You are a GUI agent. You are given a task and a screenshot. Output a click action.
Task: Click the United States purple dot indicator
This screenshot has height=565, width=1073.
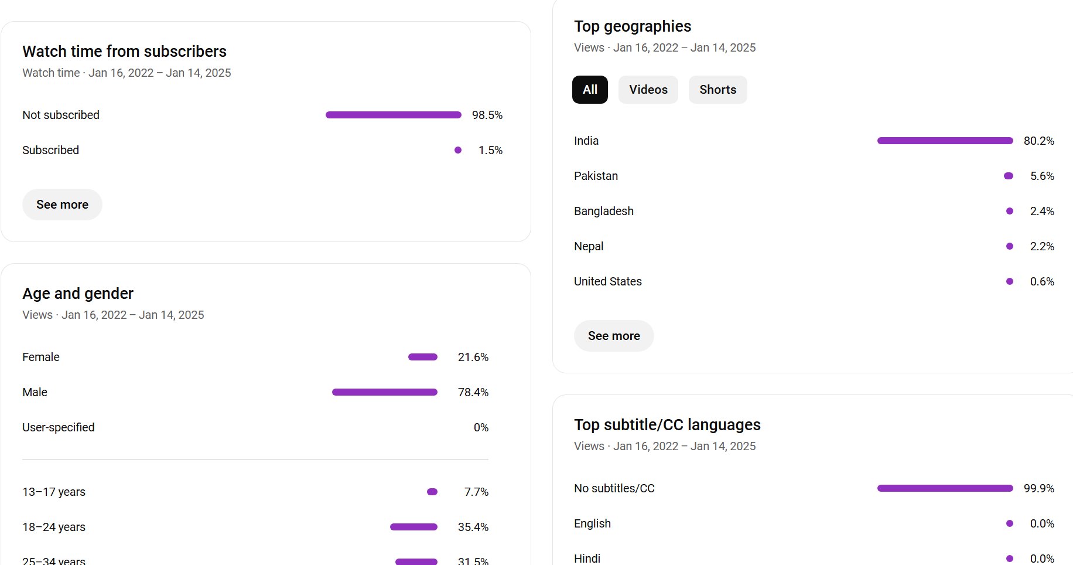tap(1010, 281)
